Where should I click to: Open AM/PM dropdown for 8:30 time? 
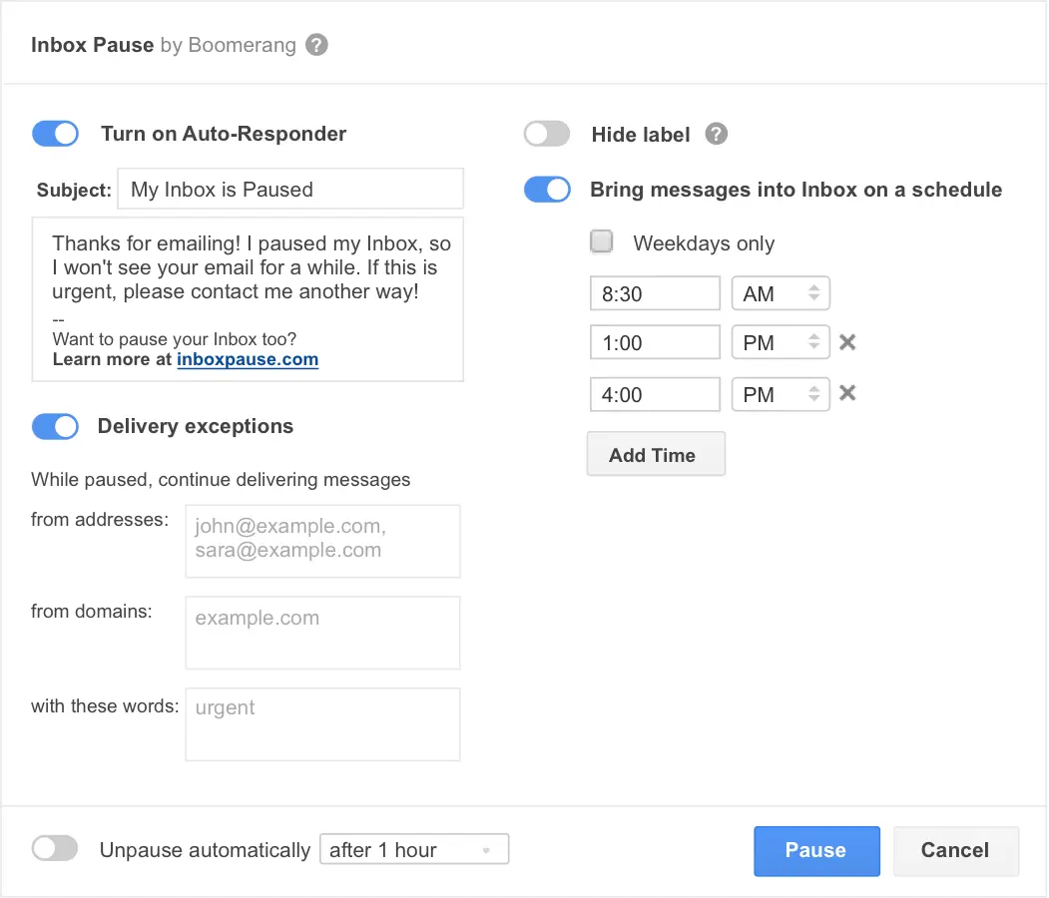(x=781, y=293)
